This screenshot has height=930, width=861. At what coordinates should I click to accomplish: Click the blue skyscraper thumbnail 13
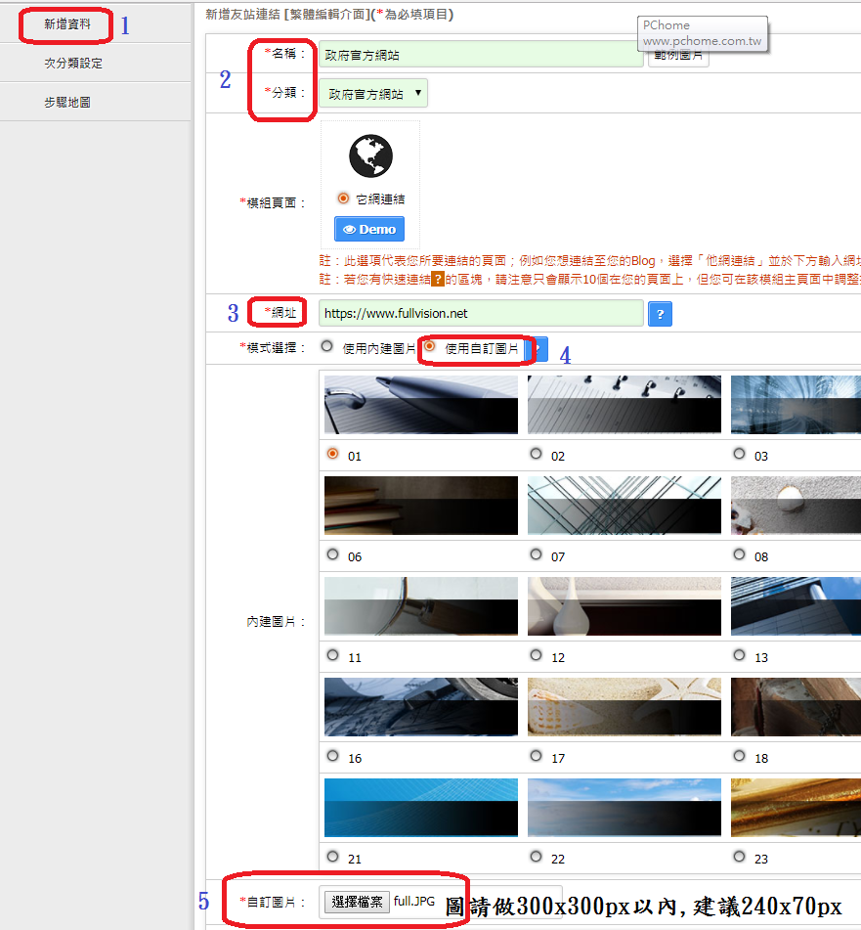(796, 606)
